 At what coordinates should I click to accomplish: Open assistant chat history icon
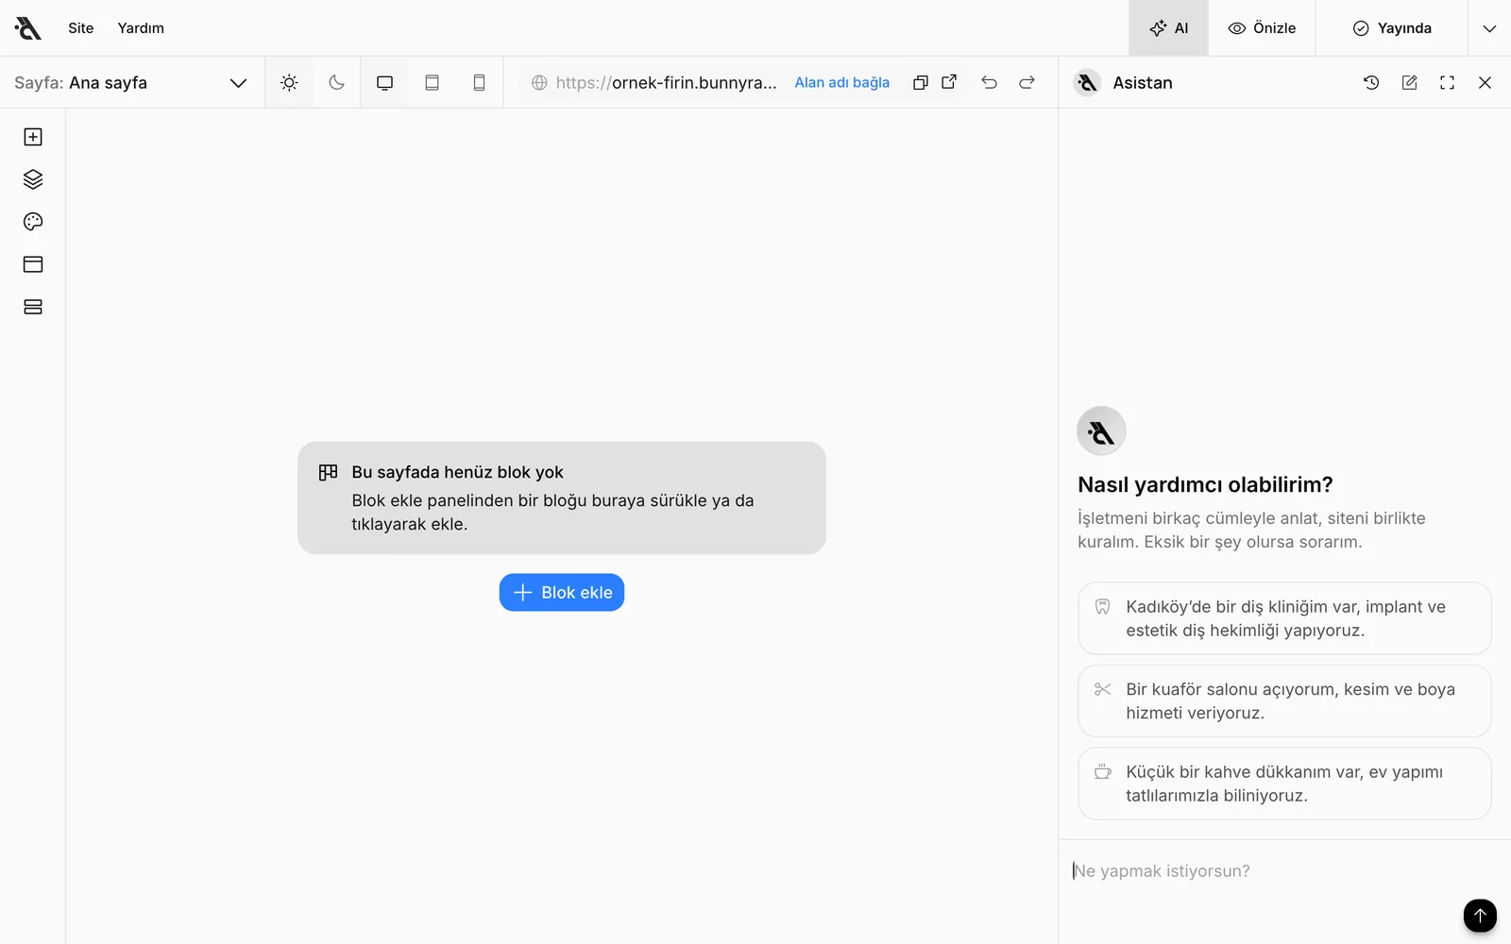point(1371,82)
